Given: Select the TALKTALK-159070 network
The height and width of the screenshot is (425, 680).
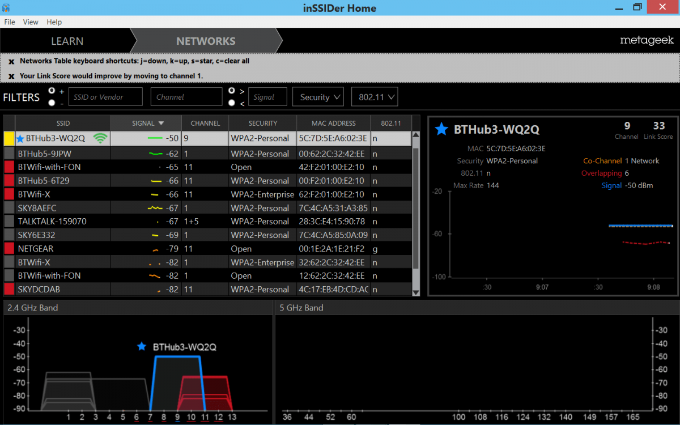Looking at the screenshot, I should (208, 221).
